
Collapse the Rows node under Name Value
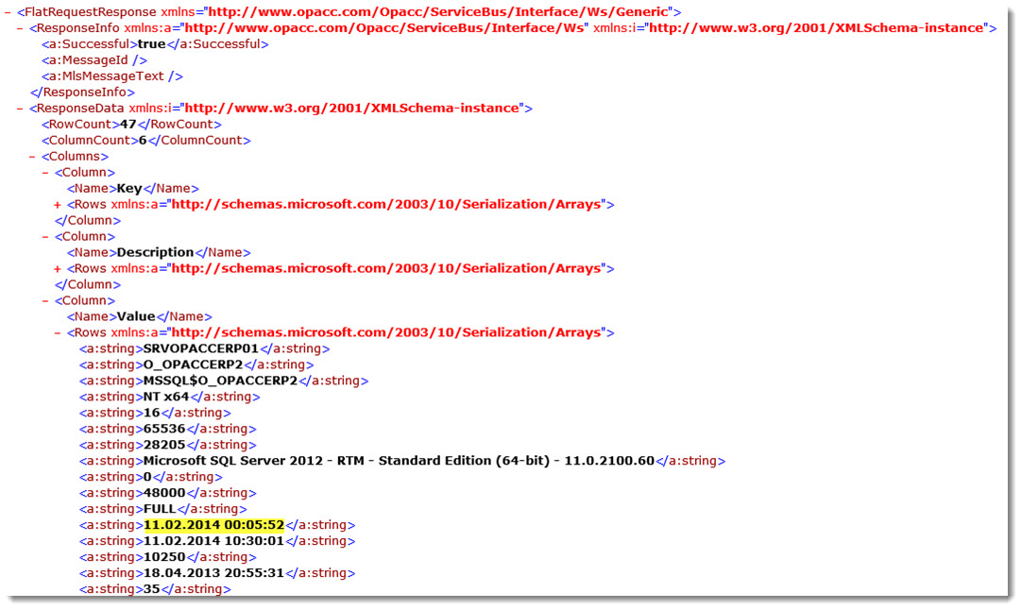(58, 332)
